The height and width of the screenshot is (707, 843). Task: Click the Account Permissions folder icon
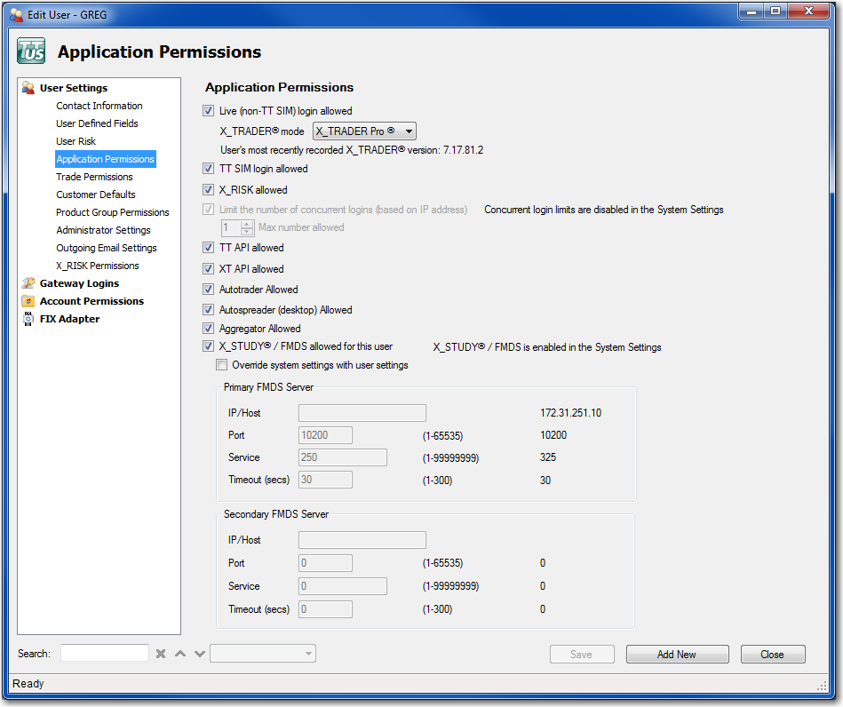click(x=28, y=301)
